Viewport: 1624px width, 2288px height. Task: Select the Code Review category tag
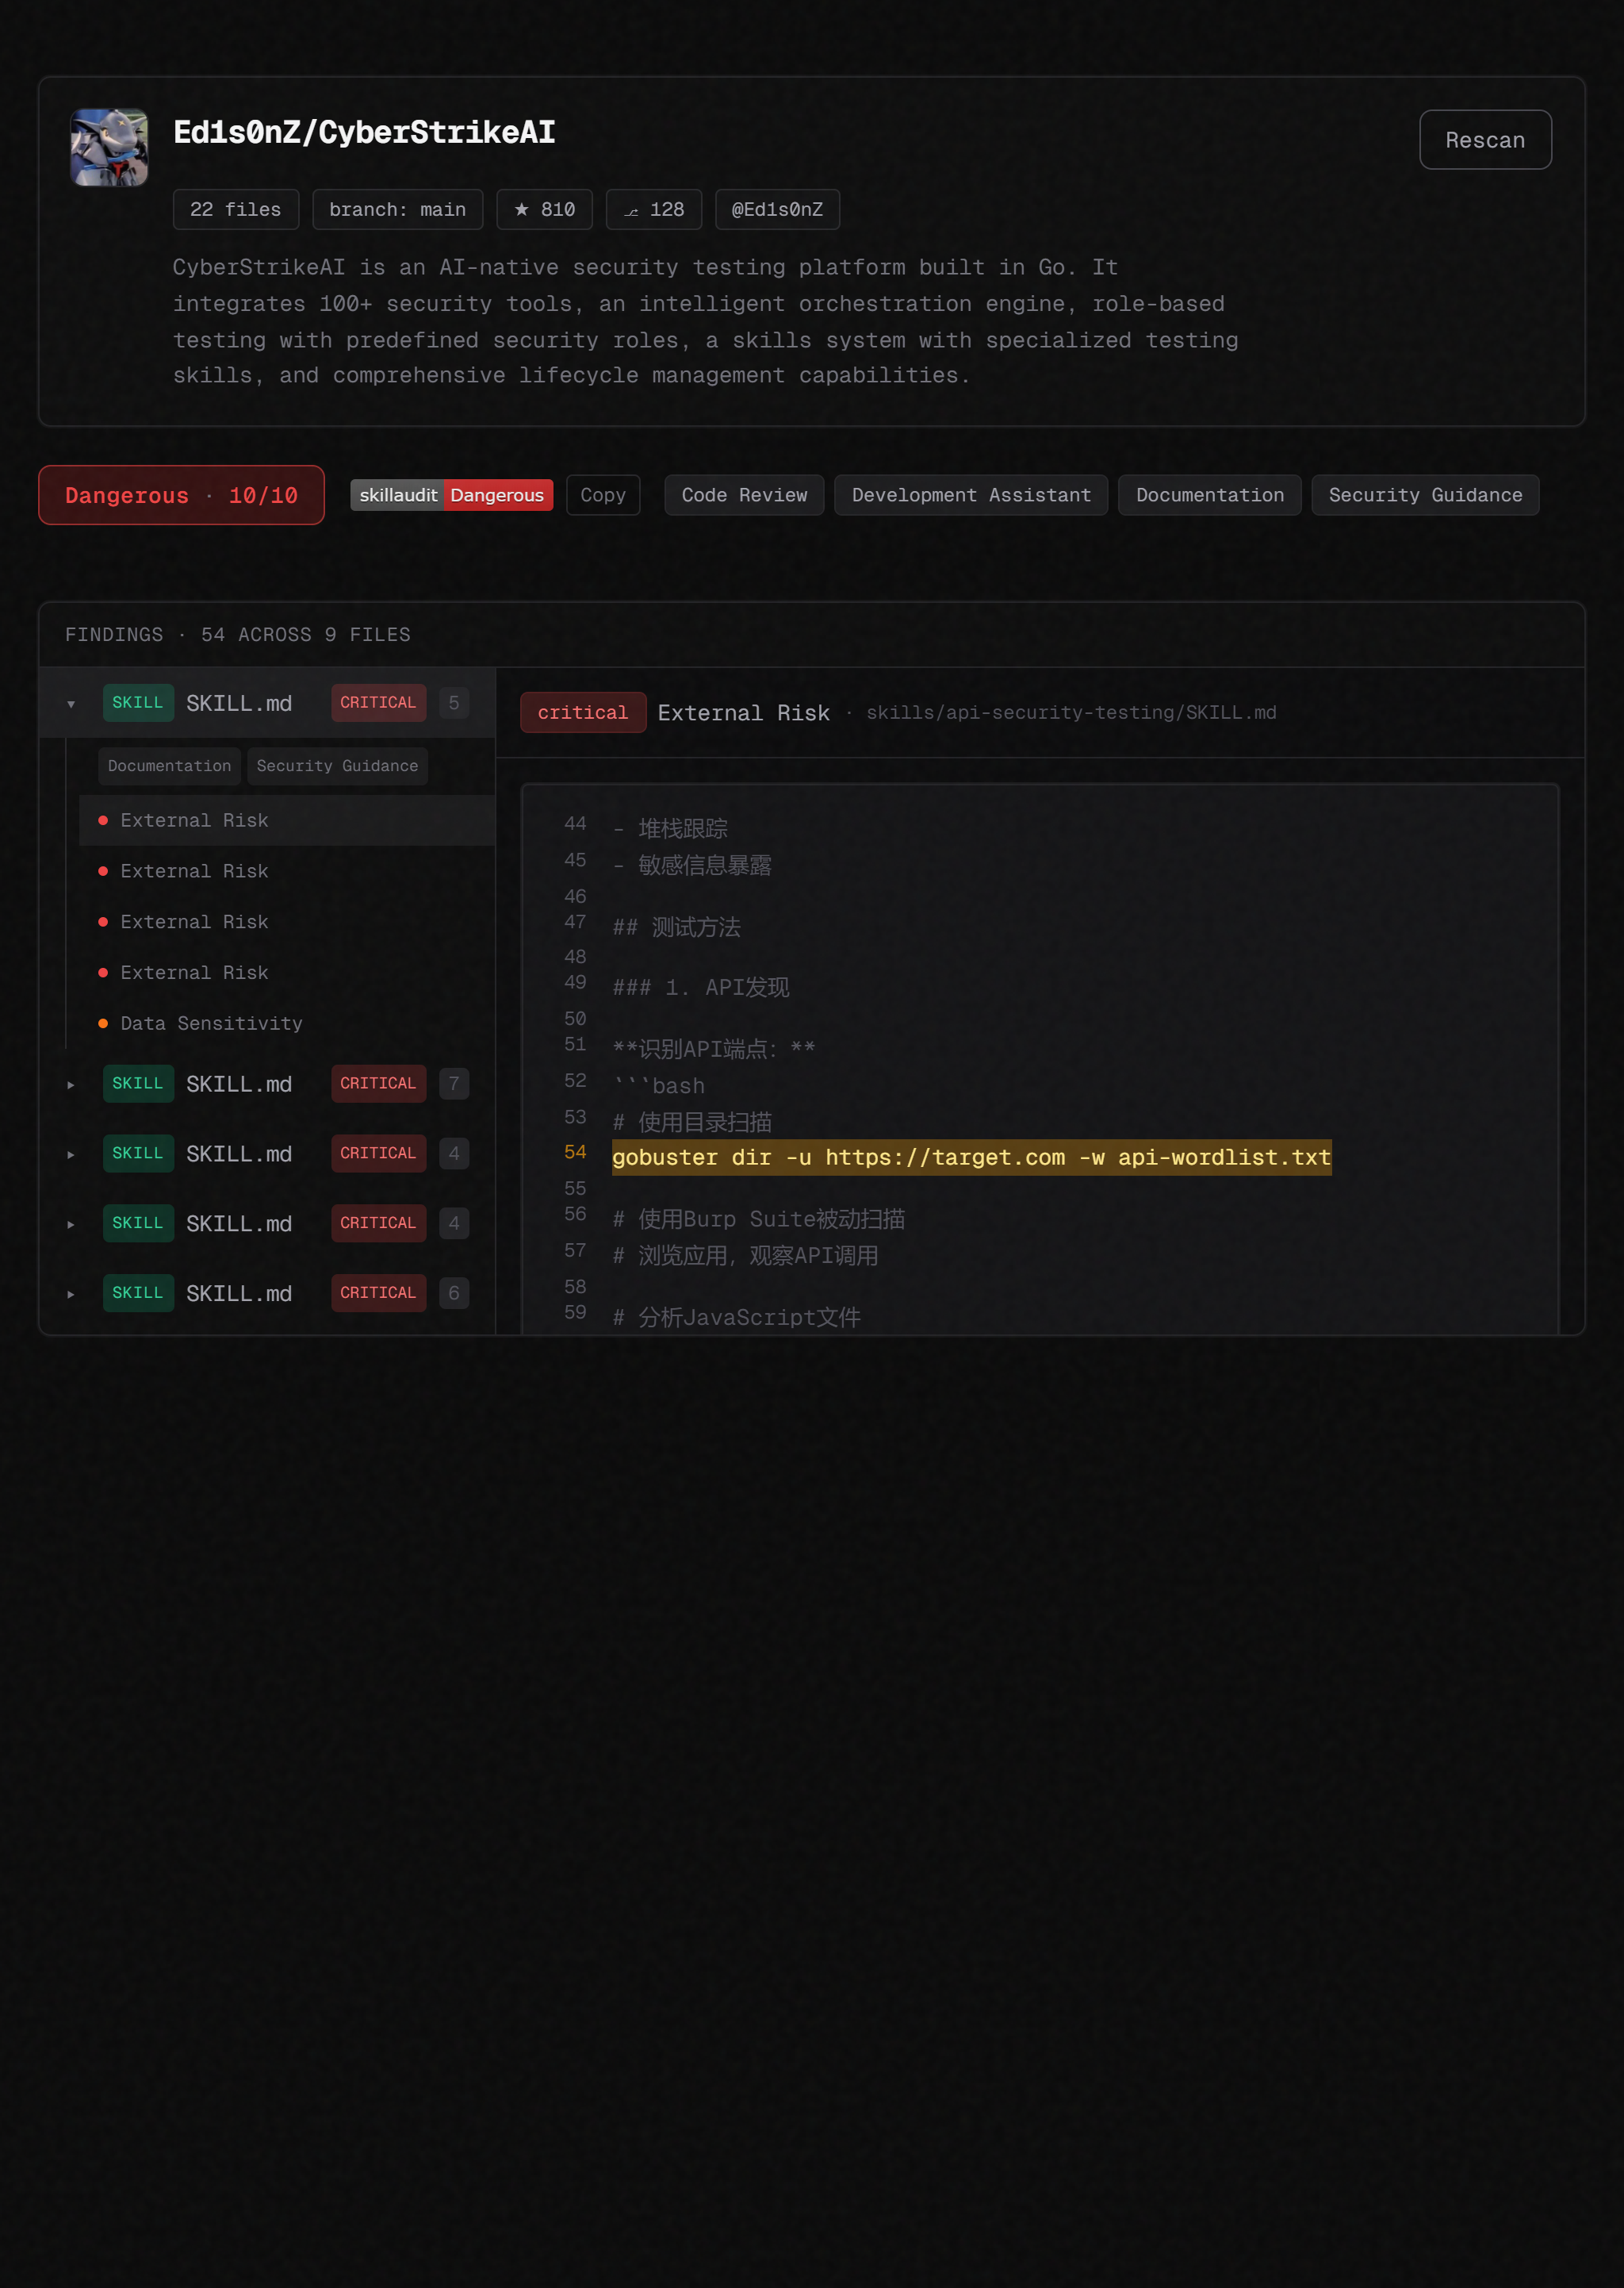743,495
